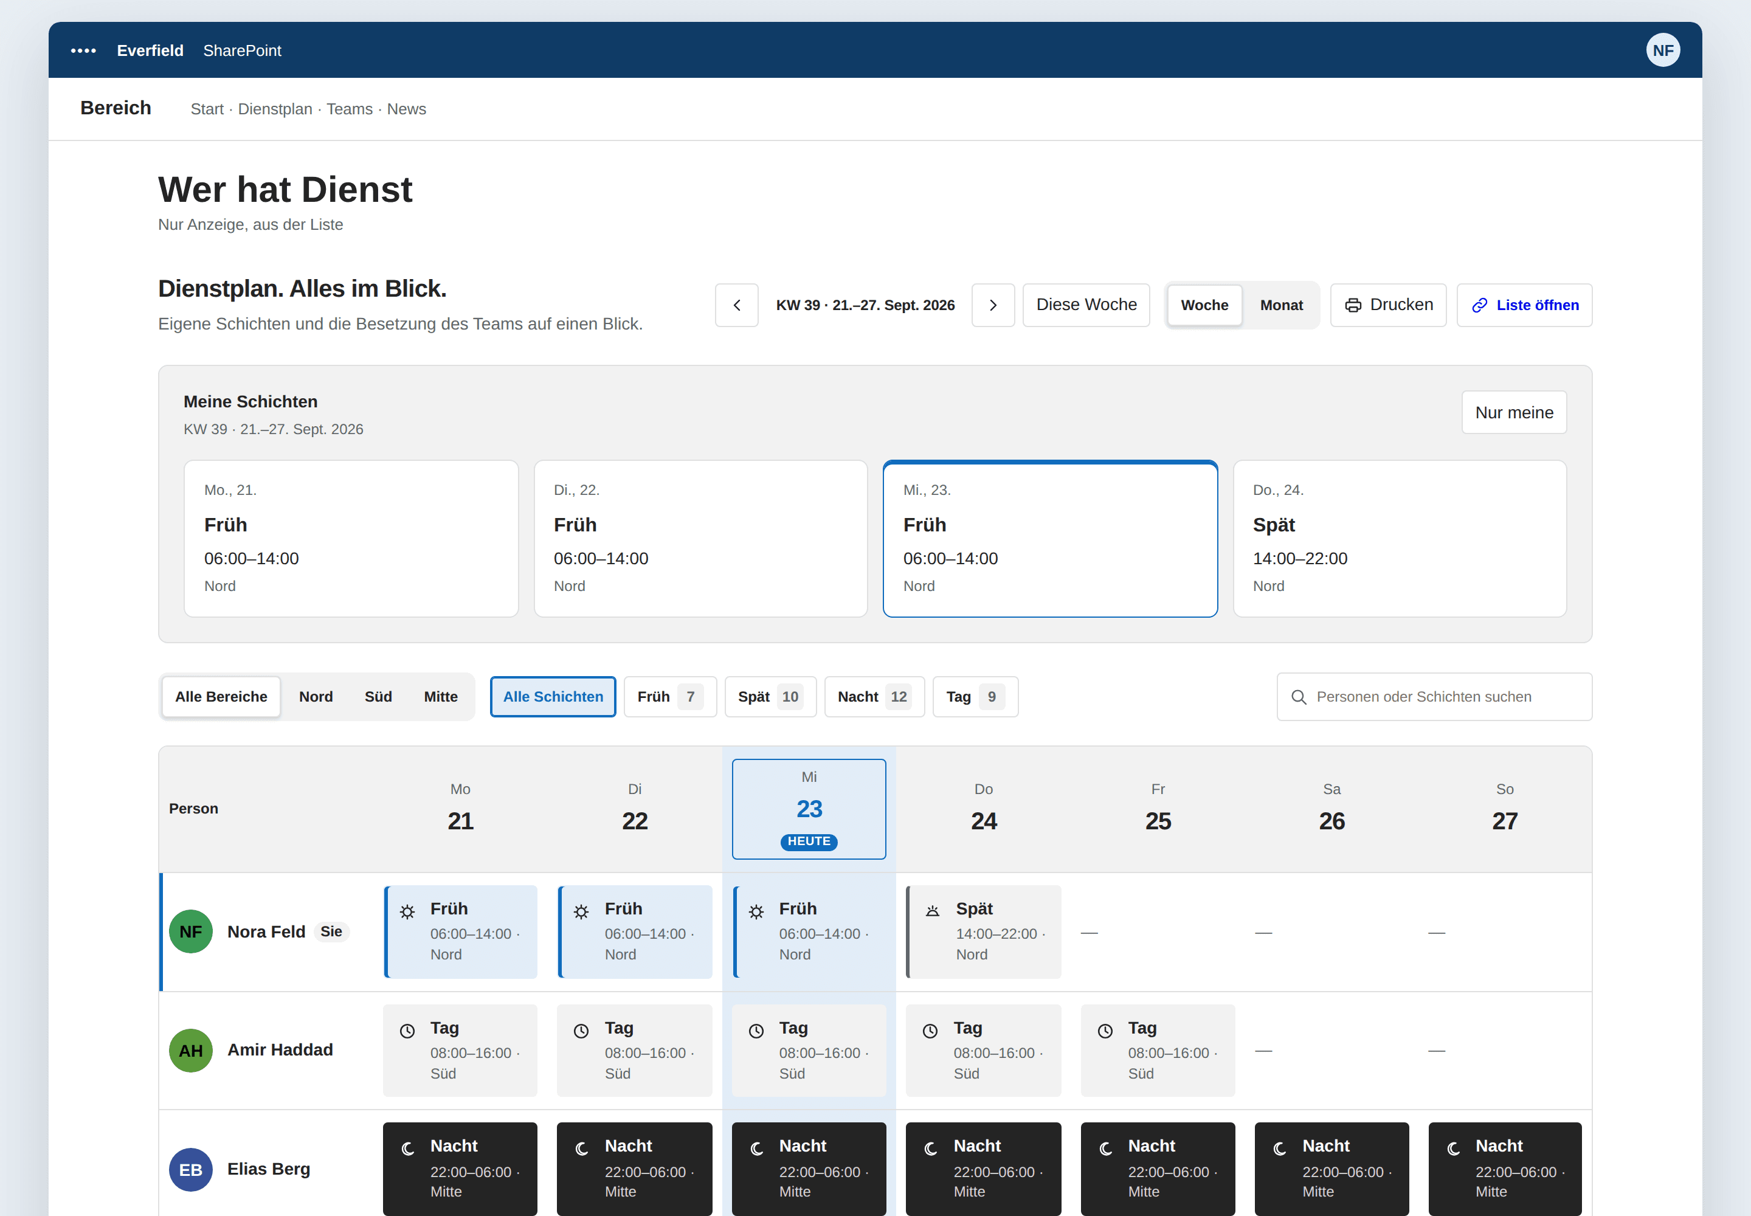Select the Mi 23 HEUTE column header

(809, 809)
